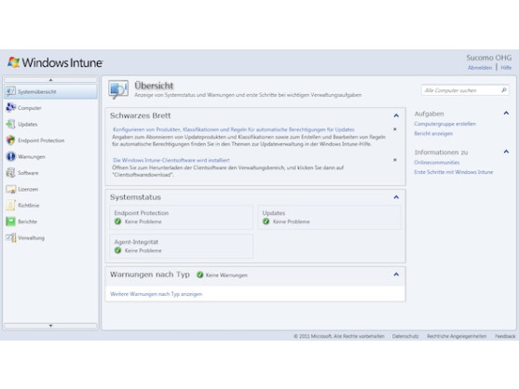Click Computergruppe erstellen link
This screenshot has height=389, width=519.
coord(444,124)
